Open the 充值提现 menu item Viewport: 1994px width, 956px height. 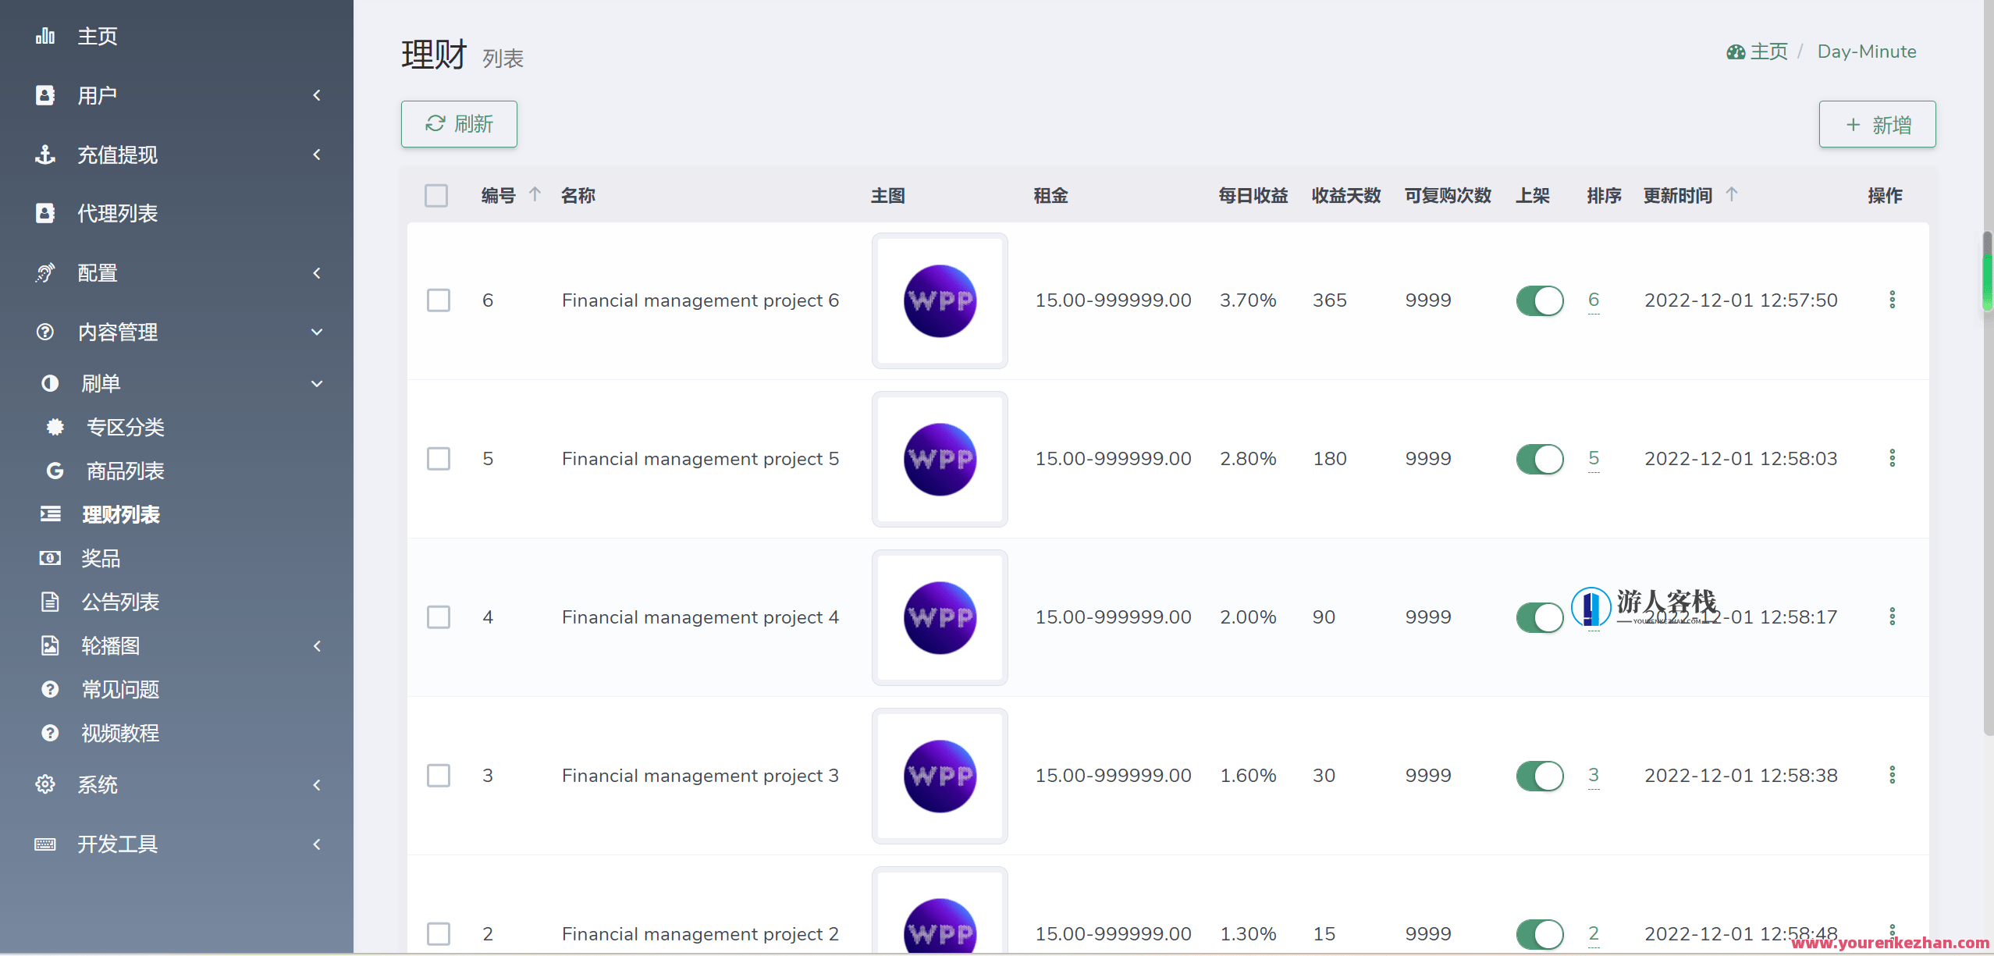pos(117,154)
